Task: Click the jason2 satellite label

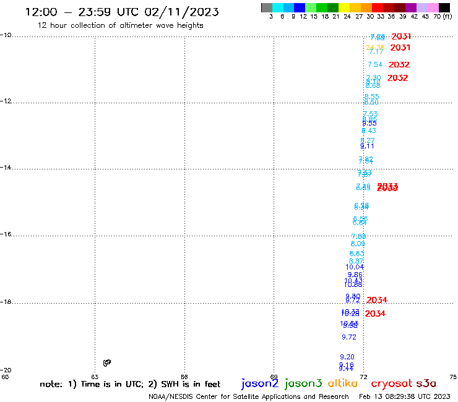Action: (260, 383)
